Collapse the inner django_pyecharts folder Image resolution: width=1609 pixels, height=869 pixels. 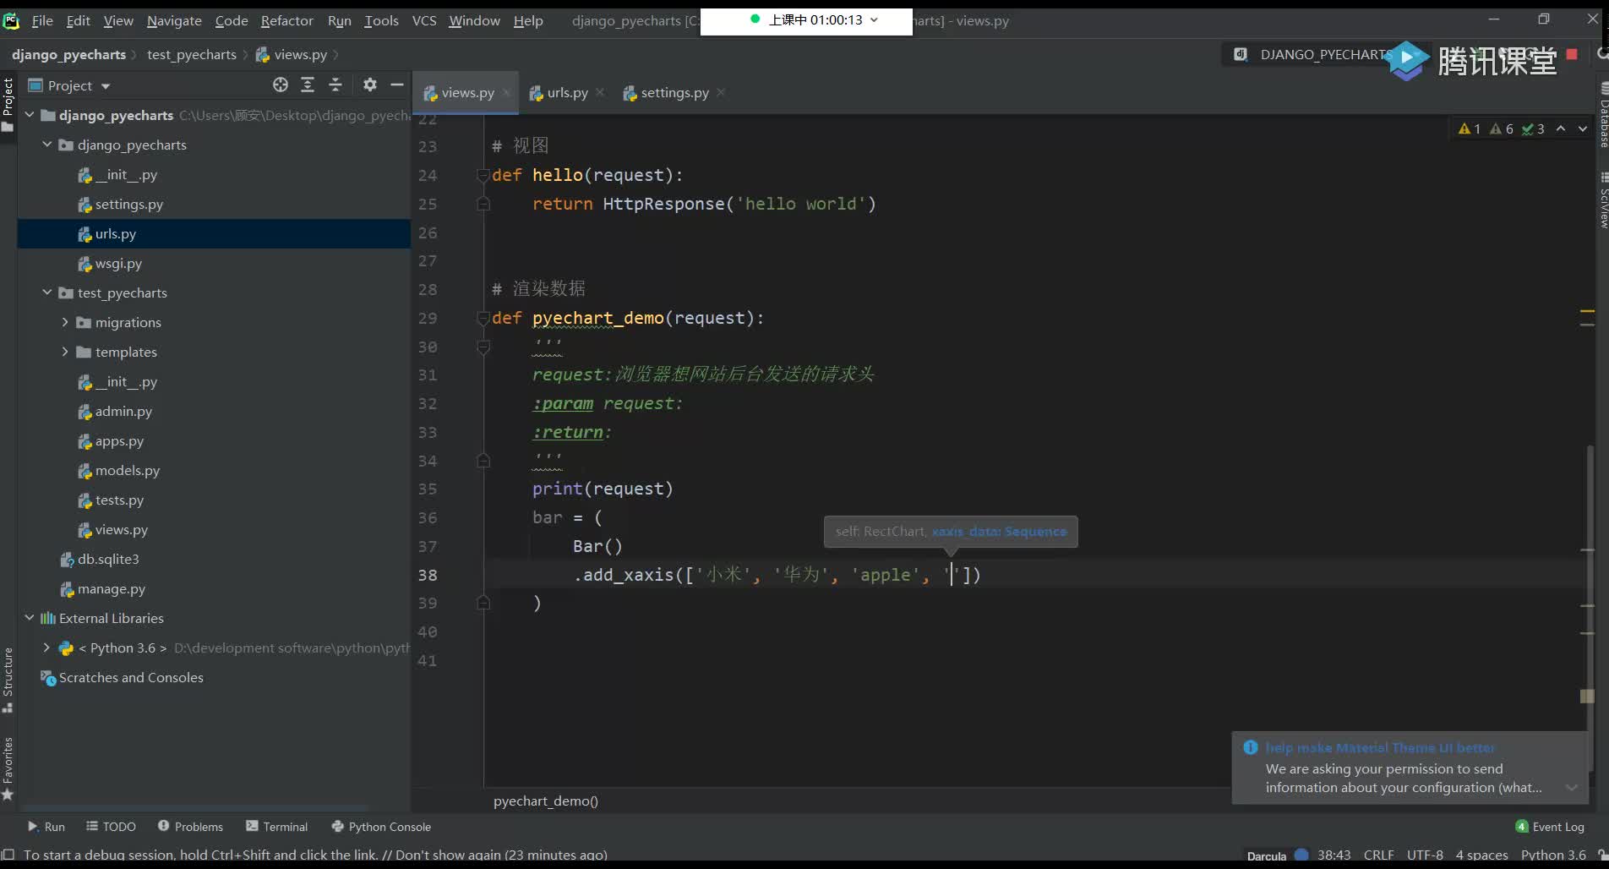(x=47, y=145)
